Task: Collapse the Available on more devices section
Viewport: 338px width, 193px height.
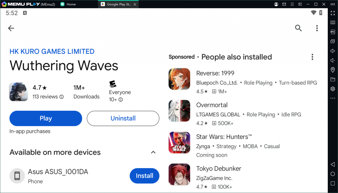Action: 153,152
